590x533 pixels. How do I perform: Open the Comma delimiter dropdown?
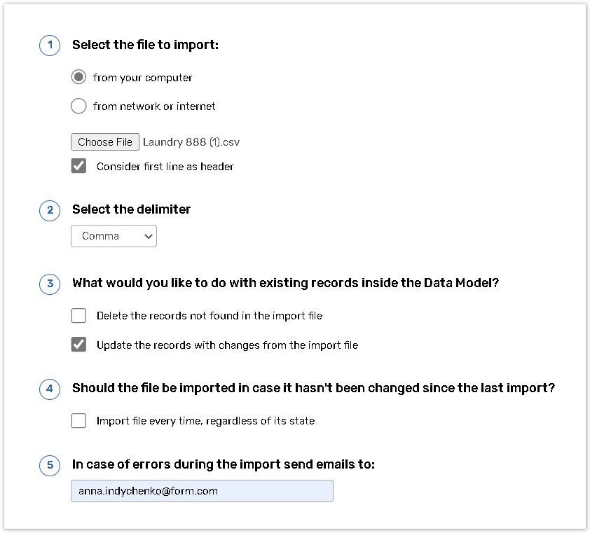click(x=114, y=236)
